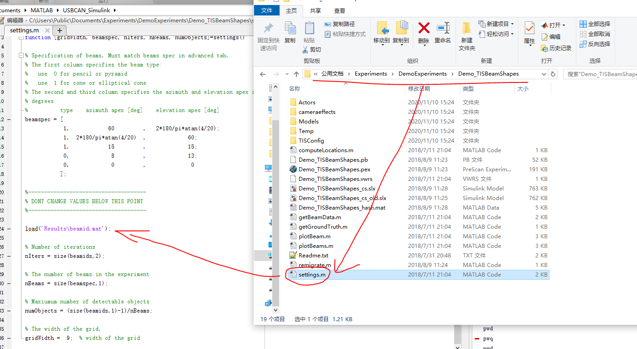This screenshot has height=349, width=637.
Task: Show 历史记录 file history
Action: point(556,48)
